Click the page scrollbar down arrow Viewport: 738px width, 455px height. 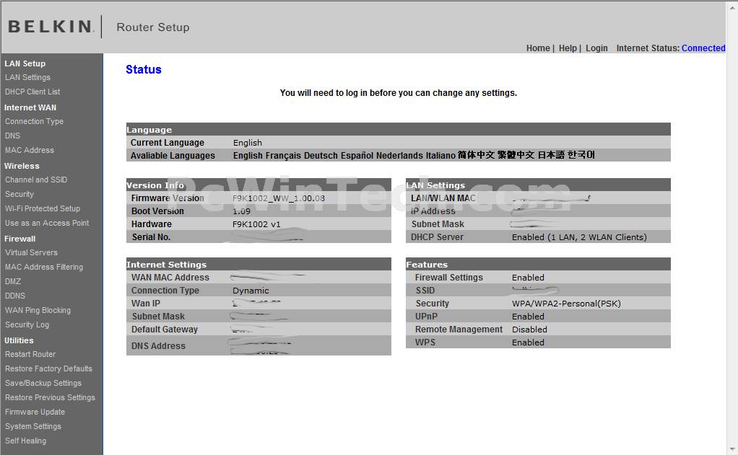click(x=732, y=450)
